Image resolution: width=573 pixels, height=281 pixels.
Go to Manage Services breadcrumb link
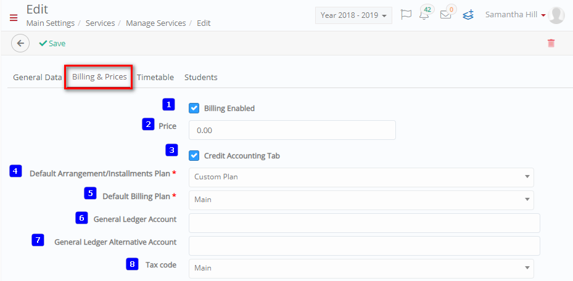click(155, 23)
